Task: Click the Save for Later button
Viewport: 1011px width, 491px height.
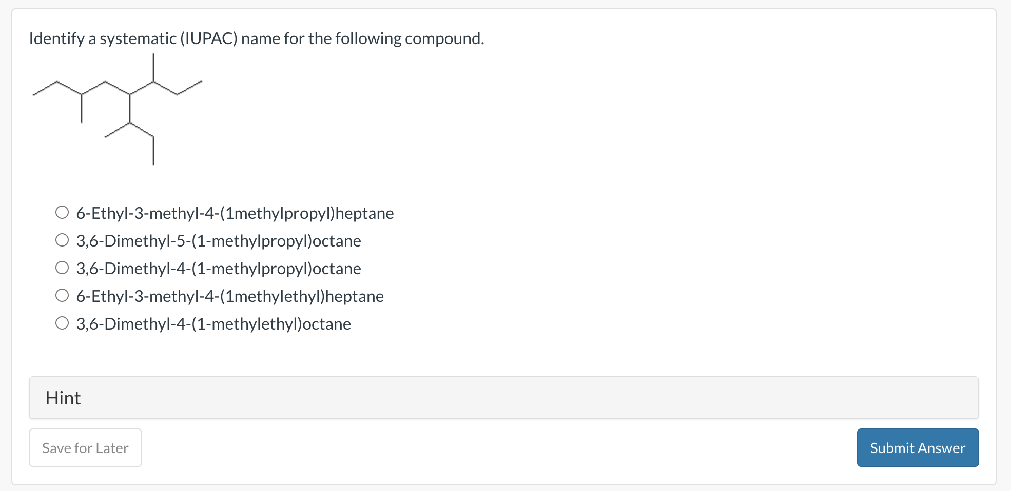Action: pyautogui.click(x=85, y=447)
